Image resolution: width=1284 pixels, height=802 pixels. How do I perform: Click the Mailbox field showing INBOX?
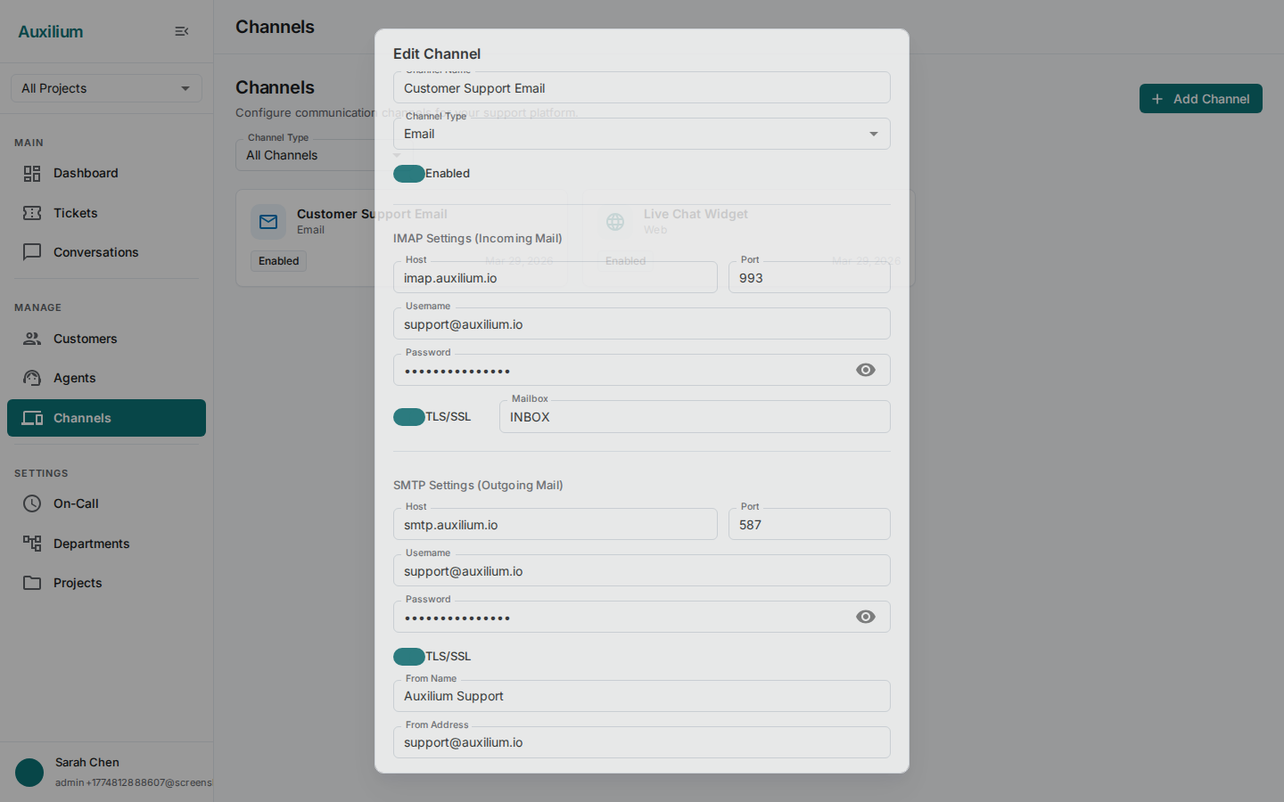(695, 416)
